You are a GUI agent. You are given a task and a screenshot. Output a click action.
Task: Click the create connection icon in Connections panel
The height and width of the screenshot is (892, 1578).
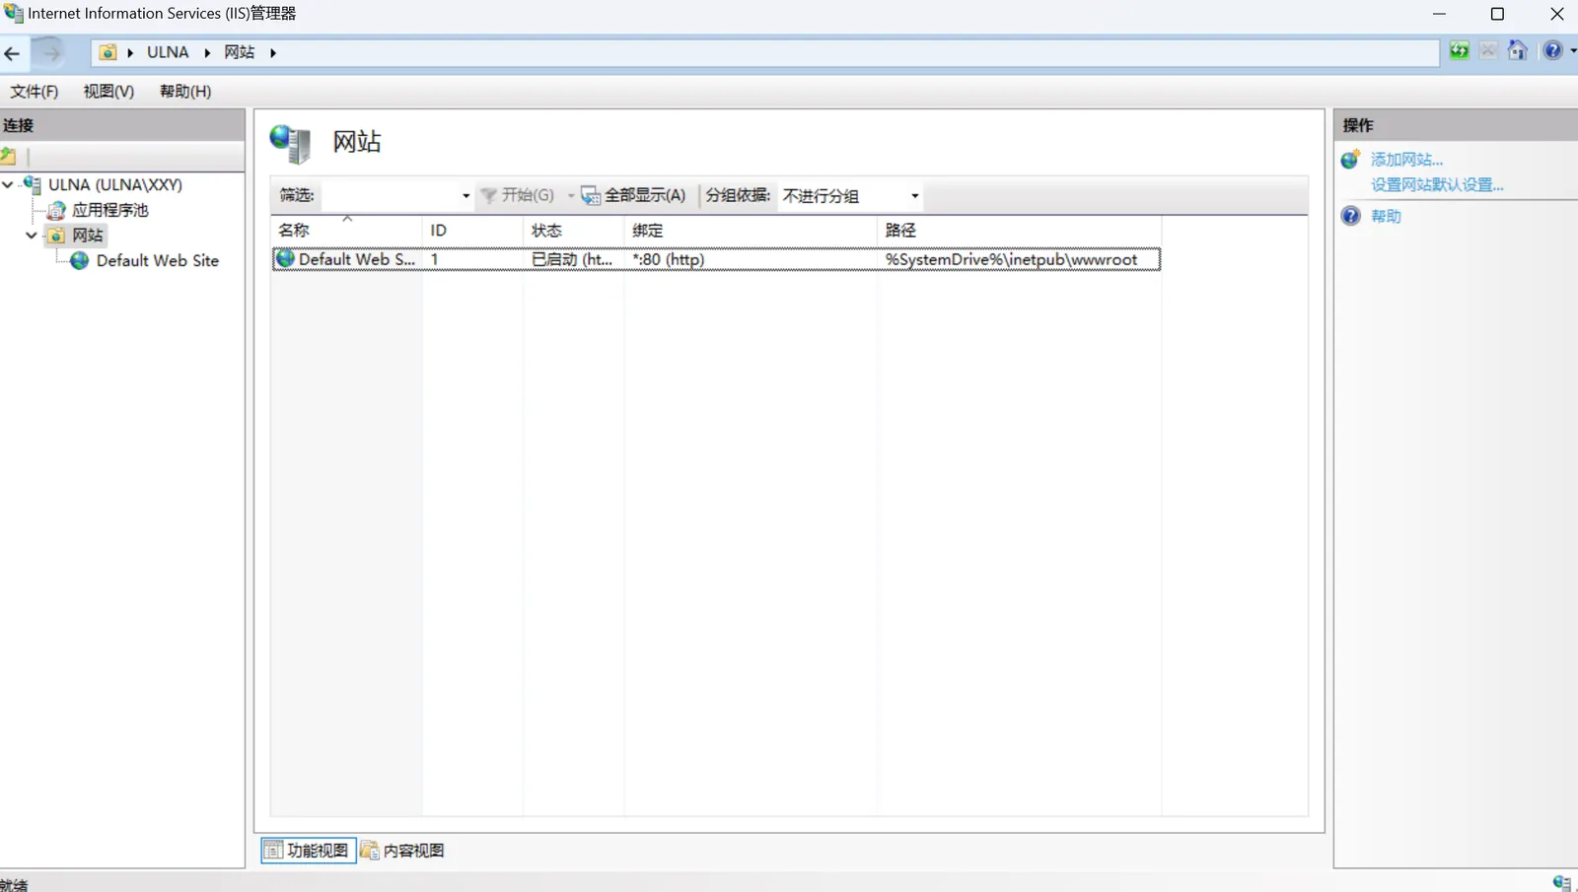pyautogui.click(x=9, y=156)
